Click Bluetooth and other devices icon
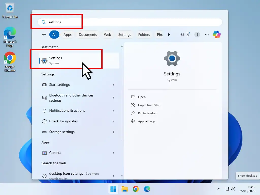 tap(44, 98)
